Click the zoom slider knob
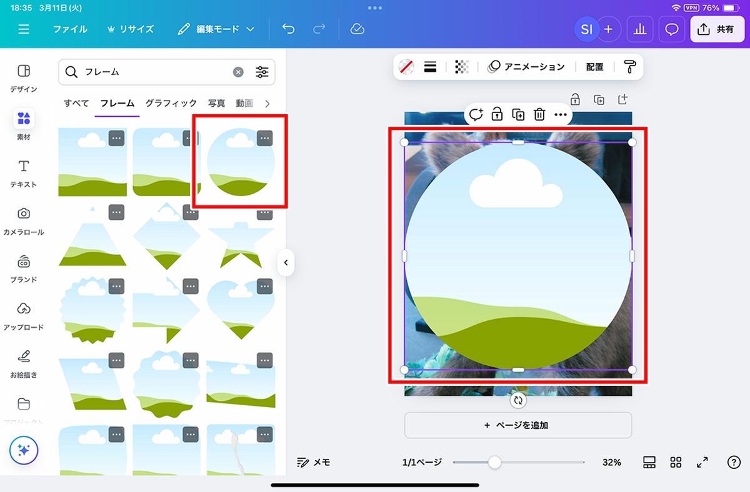This screenshot has height=492, width=750. pyautogui.click(x=494, y=462)
